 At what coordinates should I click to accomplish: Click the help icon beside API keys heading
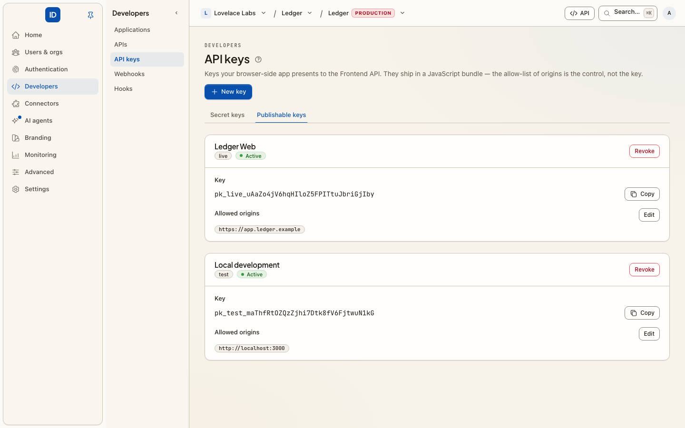coord(258,59)
